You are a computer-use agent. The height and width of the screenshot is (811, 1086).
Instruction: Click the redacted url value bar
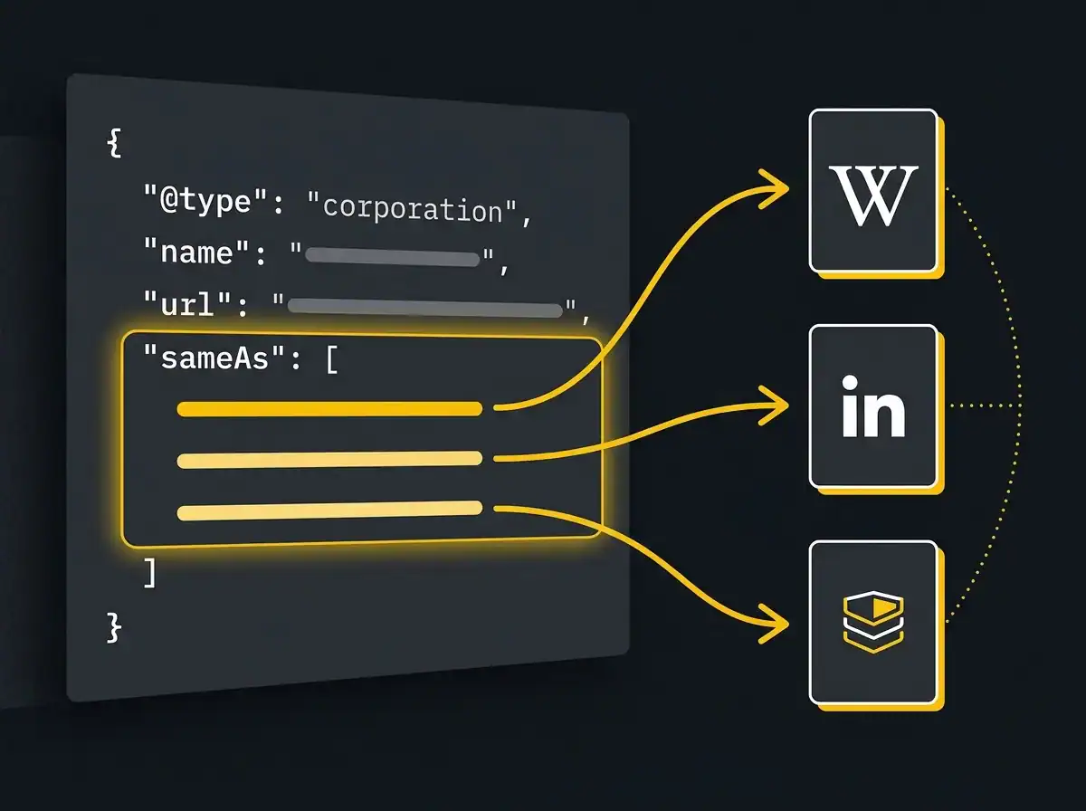click(424, 308)
